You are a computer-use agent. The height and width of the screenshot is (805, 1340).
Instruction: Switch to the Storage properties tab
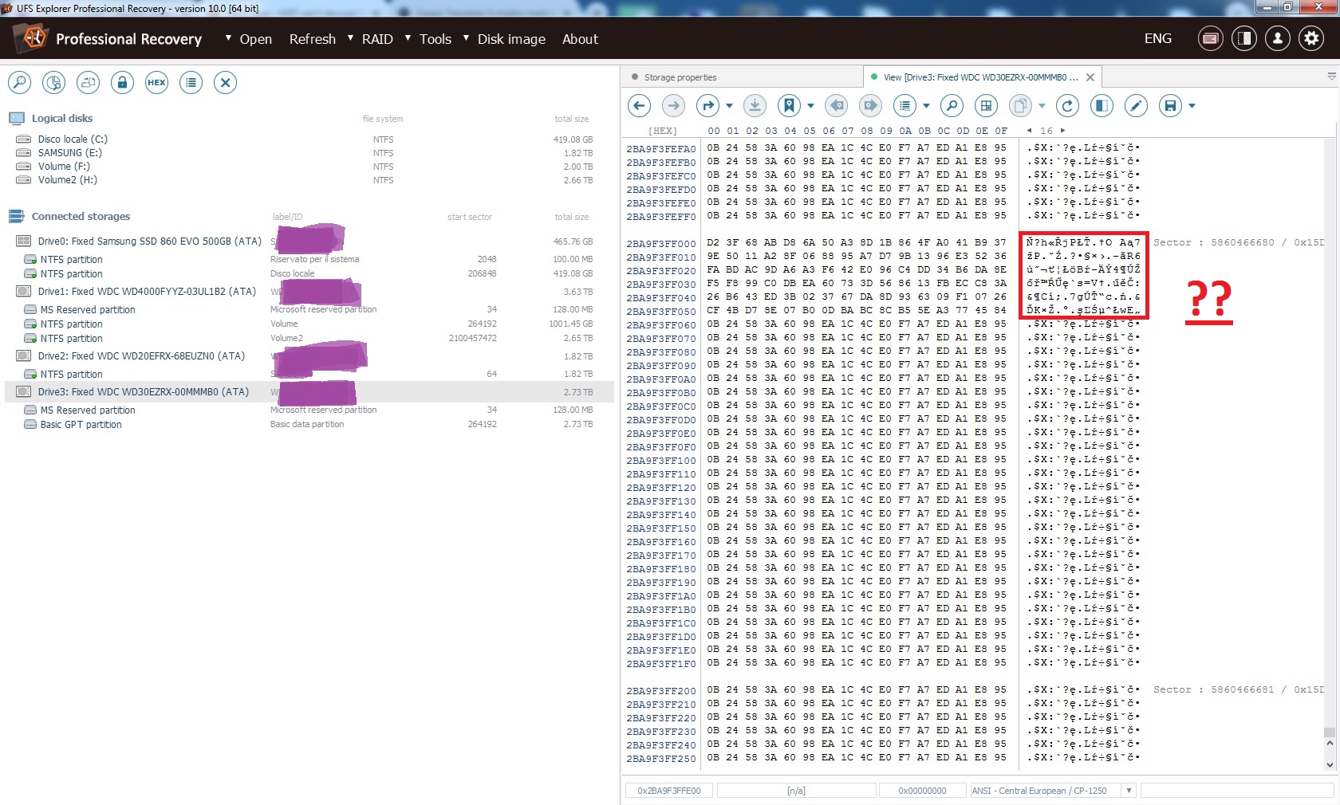[x=680, y=77]
